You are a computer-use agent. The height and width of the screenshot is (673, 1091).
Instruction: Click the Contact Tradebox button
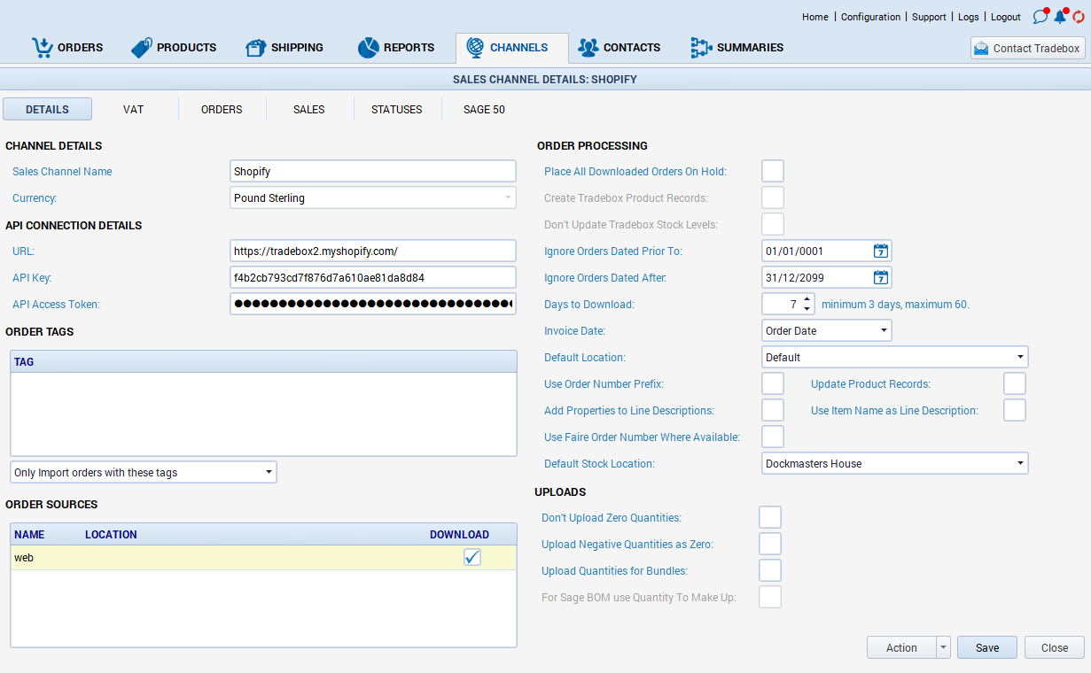[x=1027, y=49]
